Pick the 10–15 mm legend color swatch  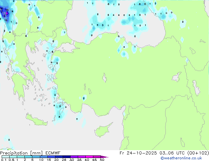pos(44,157)
